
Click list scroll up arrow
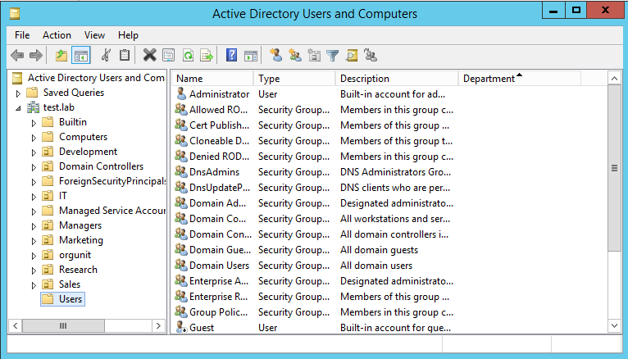point(614,79)
